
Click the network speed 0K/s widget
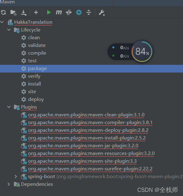click(x=120, y=52)
